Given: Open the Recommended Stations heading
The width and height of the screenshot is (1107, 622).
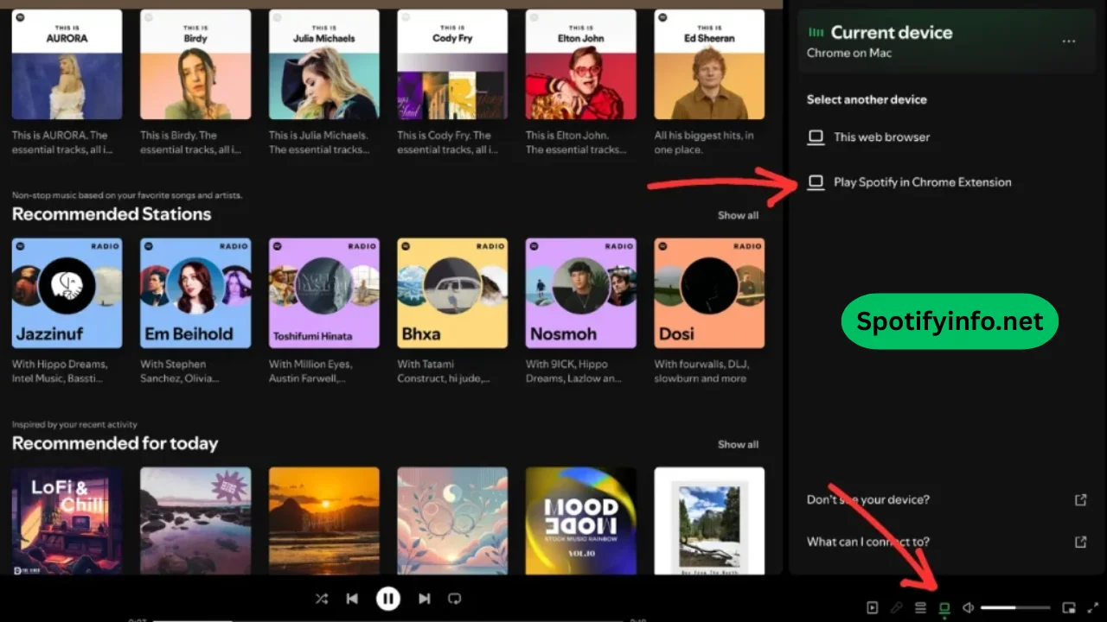Looking at the screenshot, I should coord(112,214).
